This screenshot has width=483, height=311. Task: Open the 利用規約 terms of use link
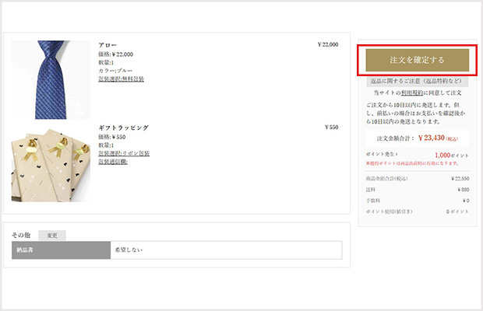click(x=412, y=92)
